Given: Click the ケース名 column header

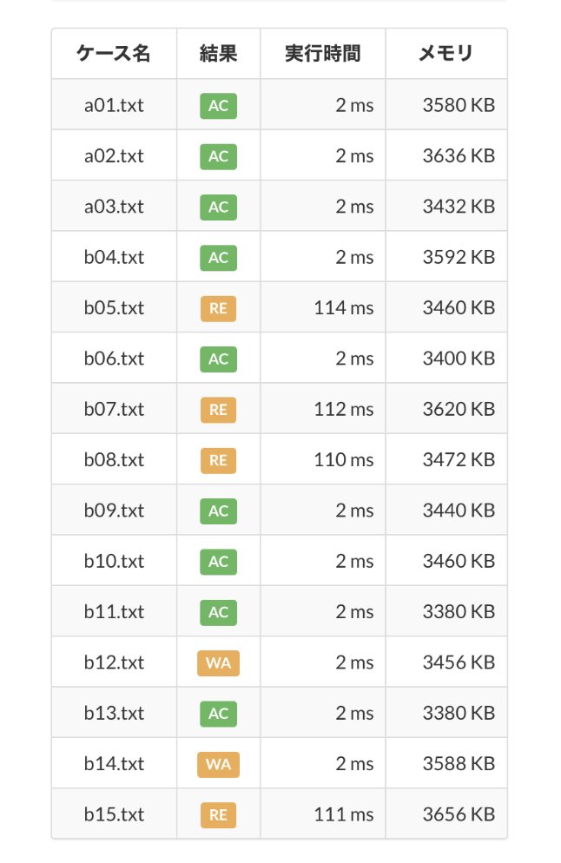Looking at the screenshot, I should coord(114,53).
